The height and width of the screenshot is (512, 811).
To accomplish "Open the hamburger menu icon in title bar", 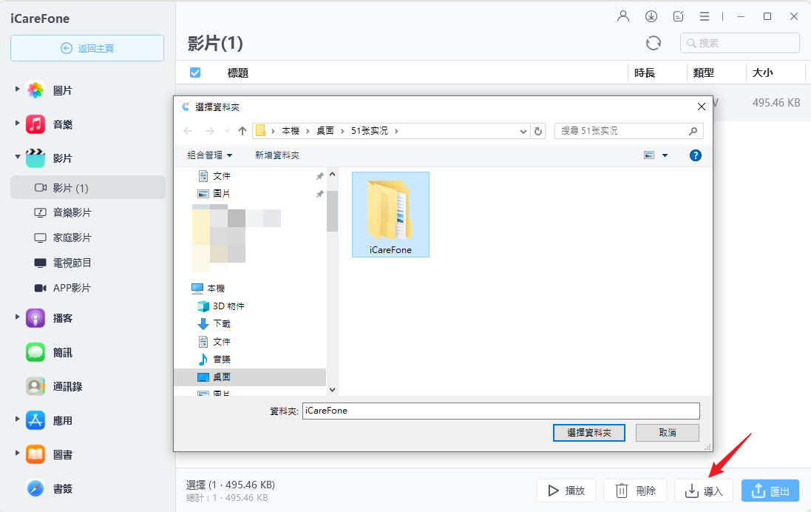I will click(705, 16).
